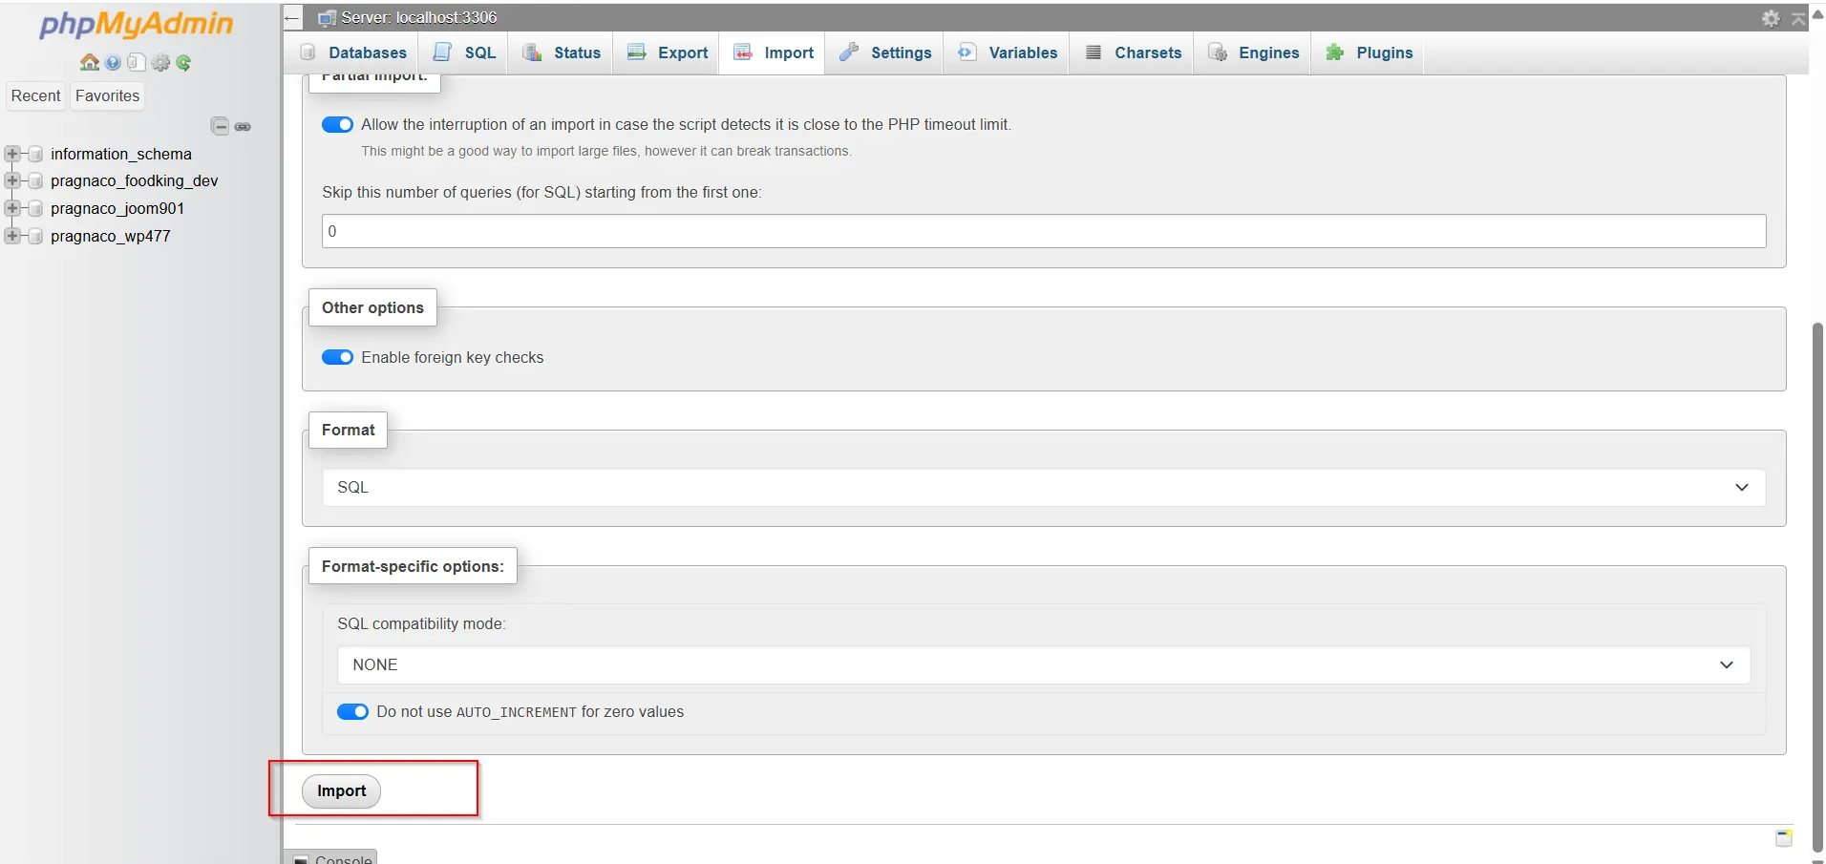Image resolution: width=1826 pixels, height=864 pixels.
Task: Open the Format SQL dropdown
Action: pos(1044,487)
